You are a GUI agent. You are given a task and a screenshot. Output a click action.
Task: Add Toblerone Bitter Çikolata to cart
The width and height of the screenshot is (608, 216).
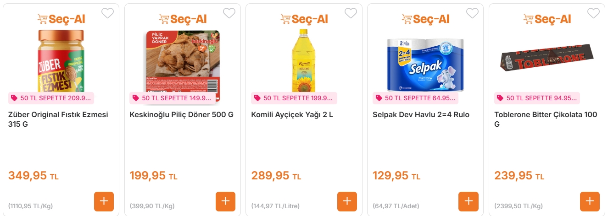pyautogui.click(x=590, y=201)
